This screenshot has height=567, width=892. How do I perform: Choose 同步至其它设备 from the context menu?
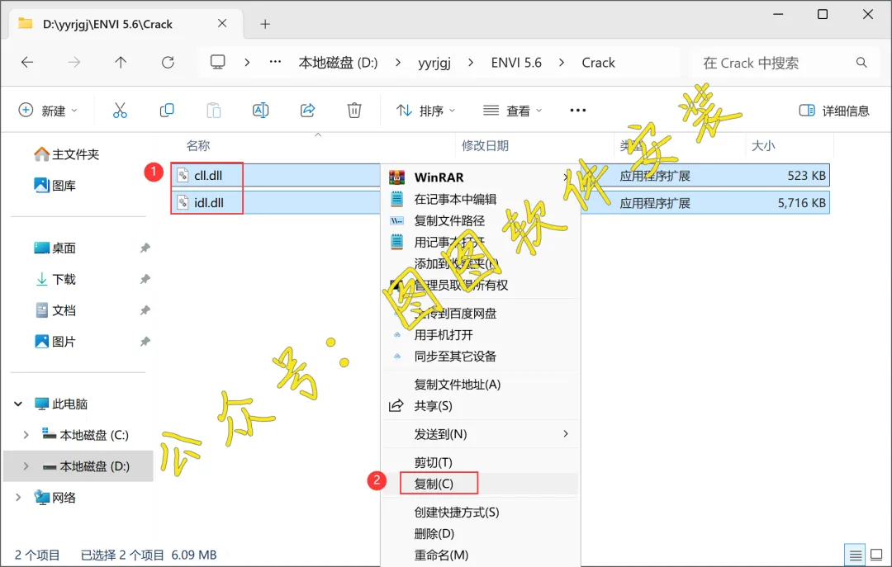click(x=455, y=357)
